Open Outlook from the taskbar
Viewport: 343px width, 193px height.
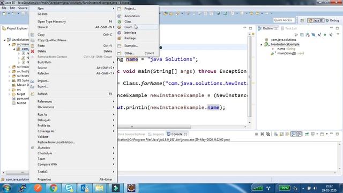85,188
